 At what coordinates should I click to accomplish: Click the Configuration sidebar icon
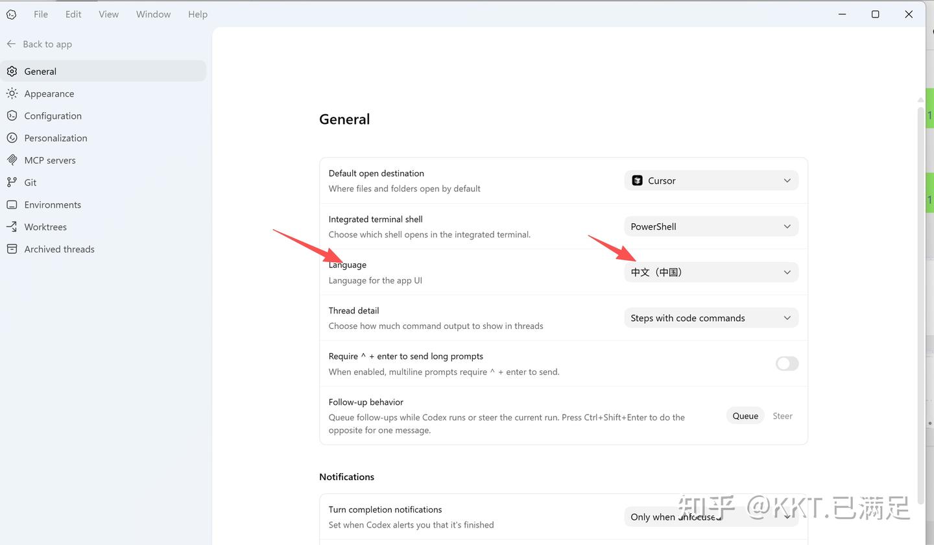(12, 115)
